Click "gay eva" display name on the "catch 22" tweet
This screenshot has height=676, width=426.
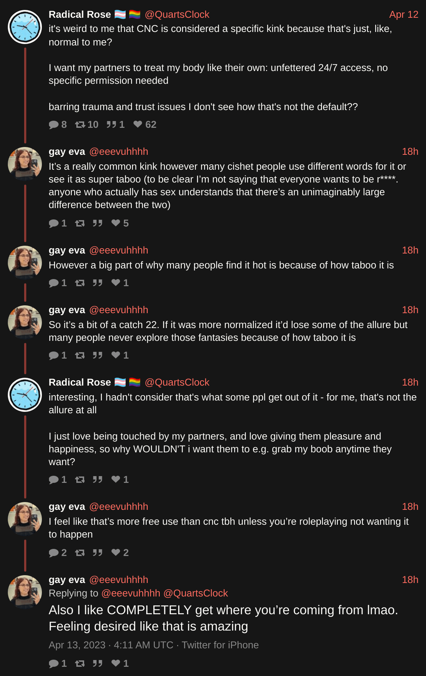[67, 310]
